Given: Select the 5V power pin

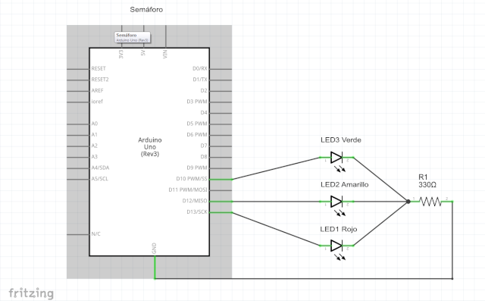Looking at the screenshot, I should (143, 53).
